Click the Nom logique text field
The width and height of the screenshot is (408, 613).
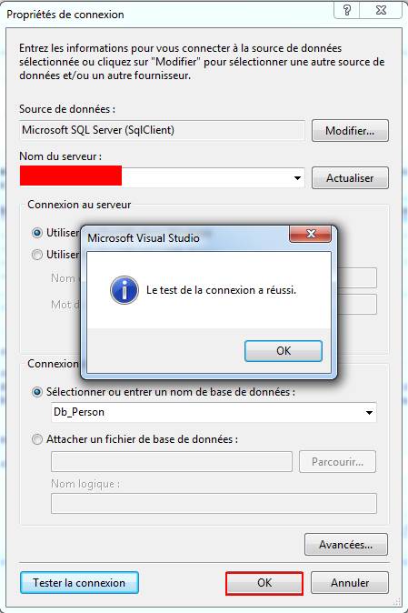click(214, 503)
